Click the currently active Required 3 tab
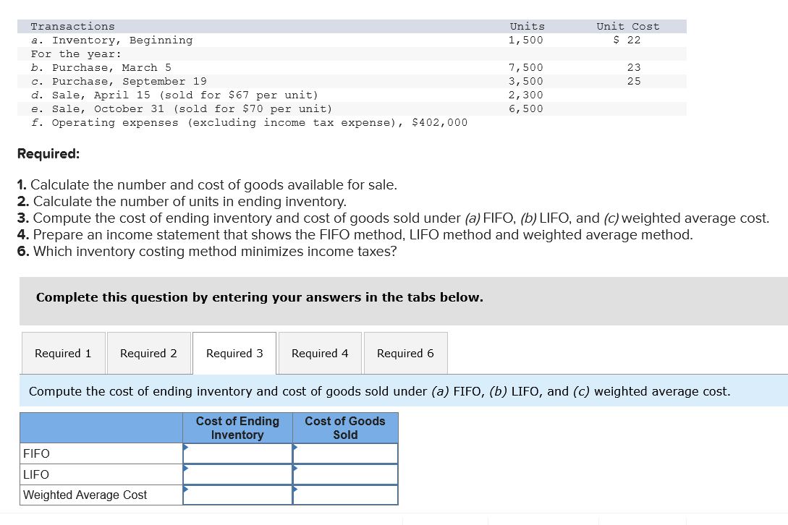The height and width of the screenshot is (525, 788). 234,353
